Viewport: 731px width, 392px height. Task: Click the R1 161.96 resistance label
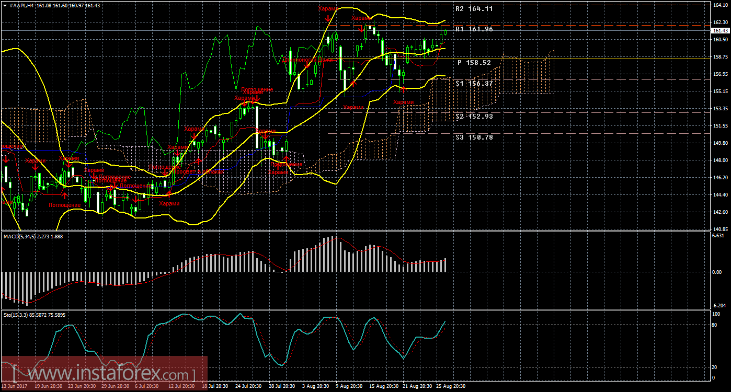473,29
